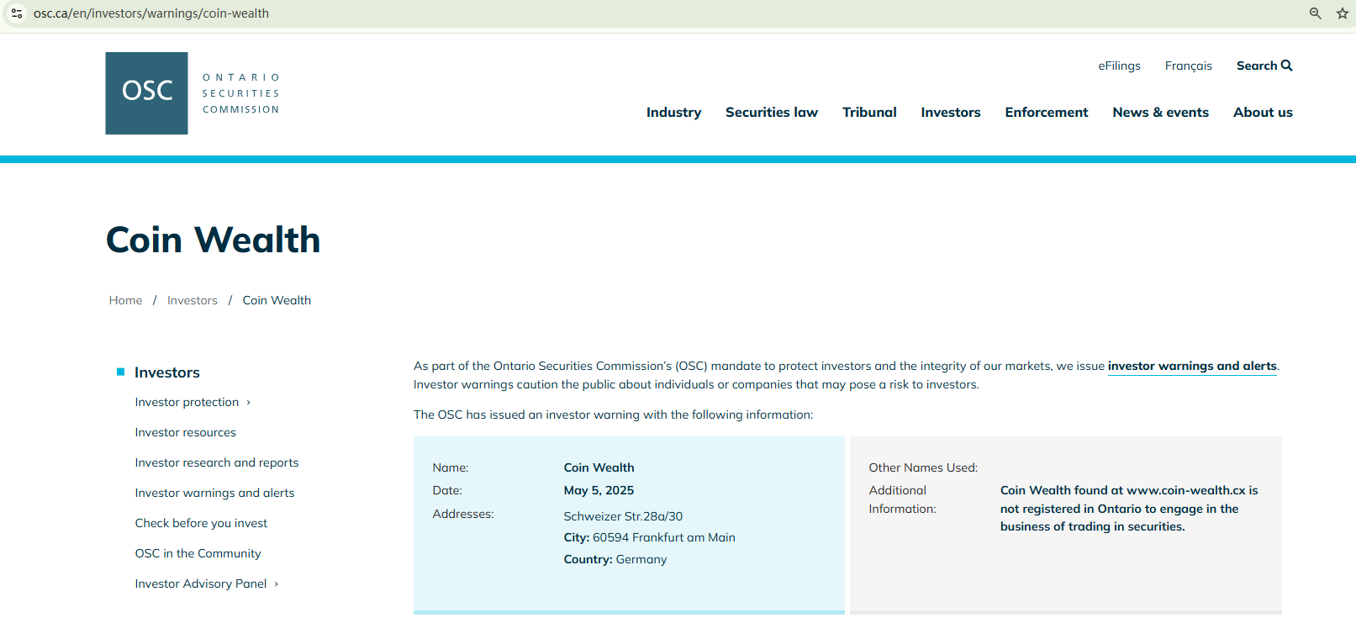The image size is (1356, 618).
Task: Bookmark this page with the star icon
Action: tap(1343, 13)
